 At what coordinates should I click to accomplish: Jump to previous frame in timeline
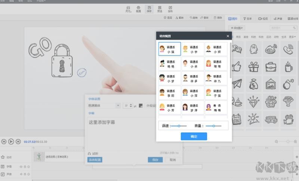pos(4,142)
